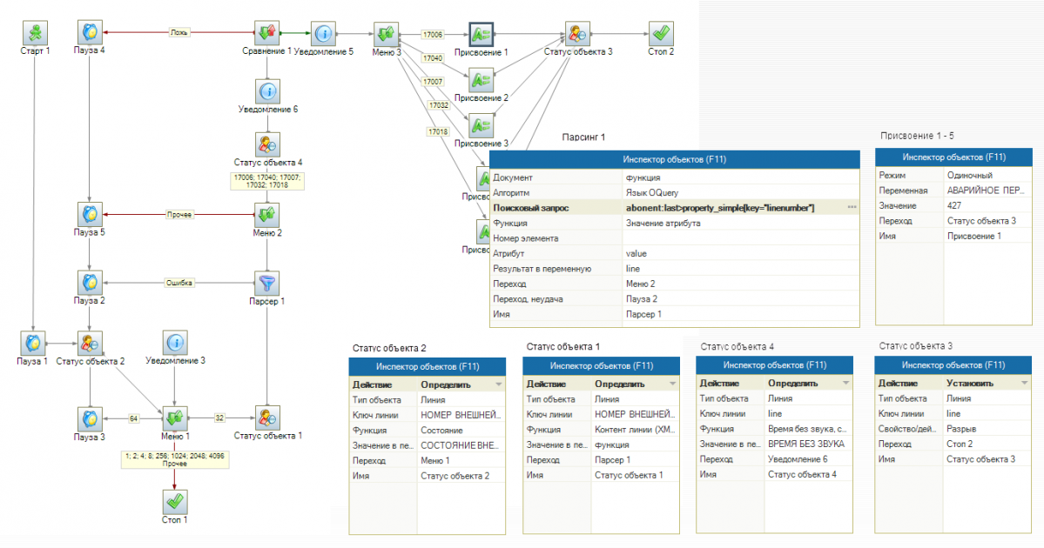Click the ellipsis button in Поисковый запрос row
This screenshot has height=548, width=1044.
(x=852, y=207)
